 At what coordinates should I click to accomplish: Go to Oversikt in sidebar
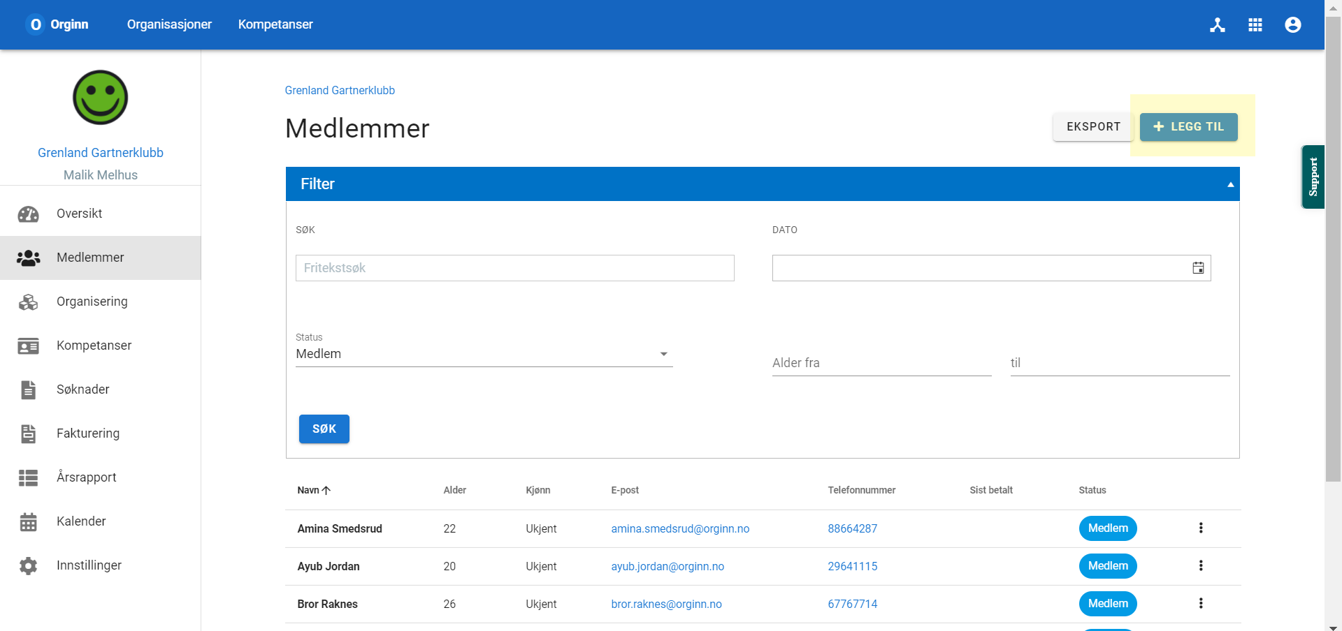pyautogui.click(x=101, y=214)
